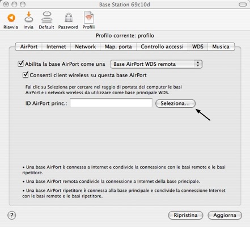Click the Default settings icon
The width and height of the screenshot is (250, 227).
coord(46,17)
